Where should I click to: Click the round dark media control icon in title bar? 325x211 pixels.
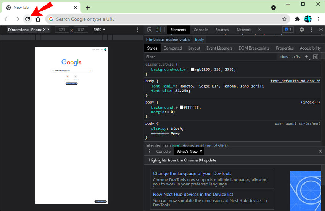[x=274, y=8]
